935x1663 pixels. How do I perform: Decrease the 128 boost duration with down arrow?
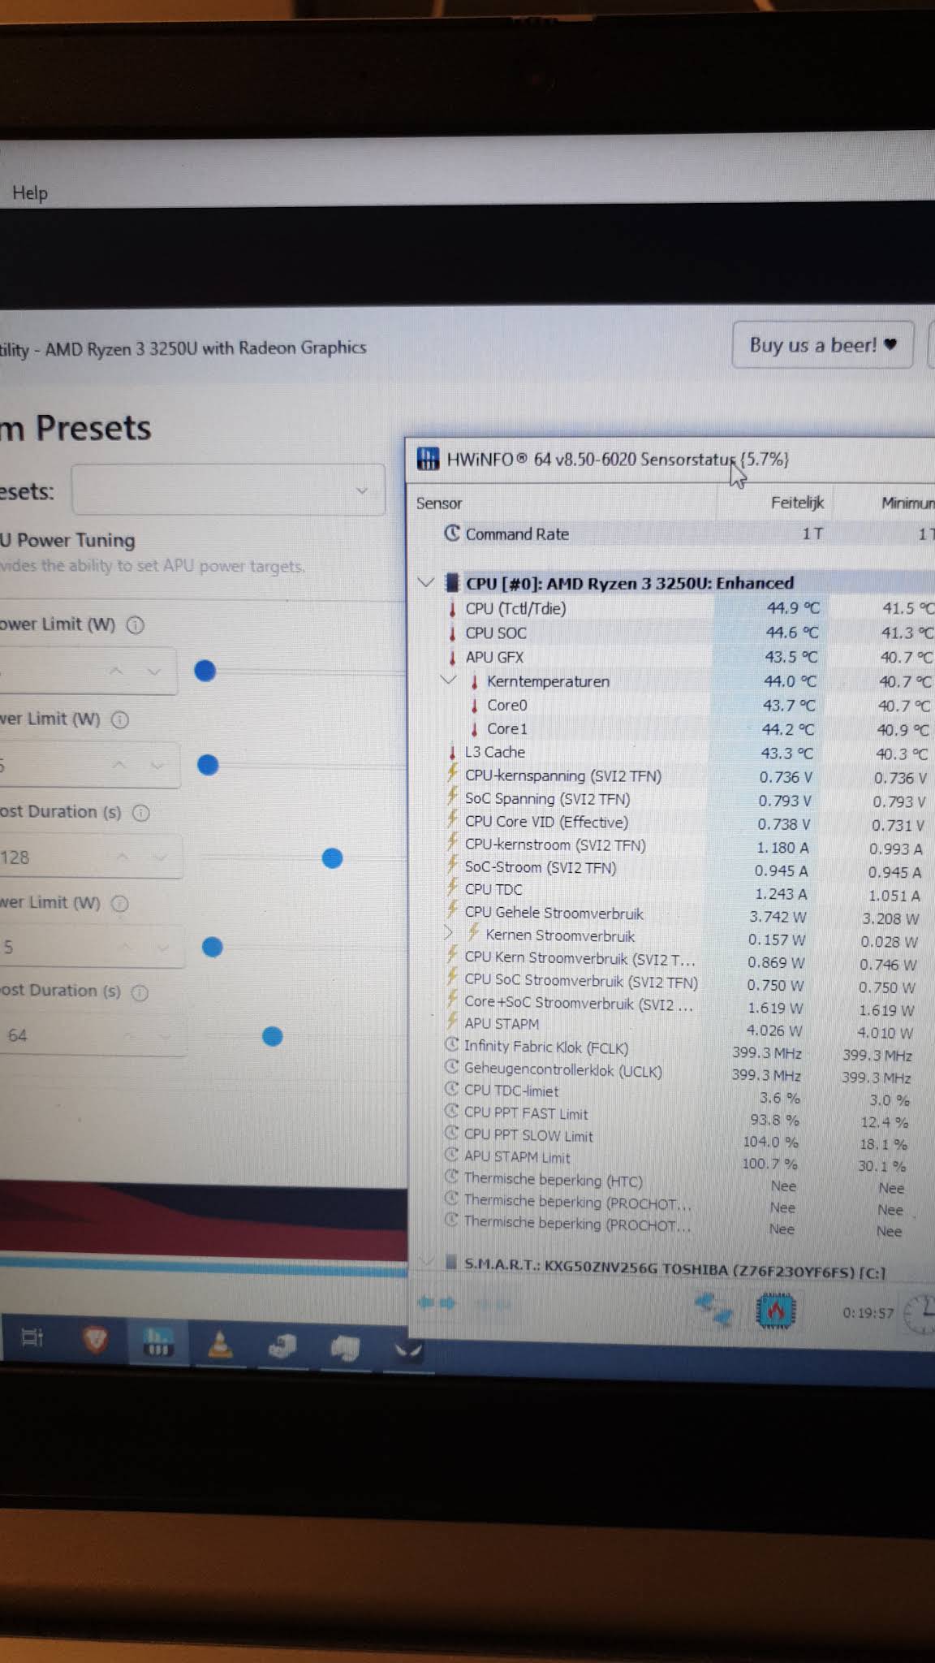160,857
